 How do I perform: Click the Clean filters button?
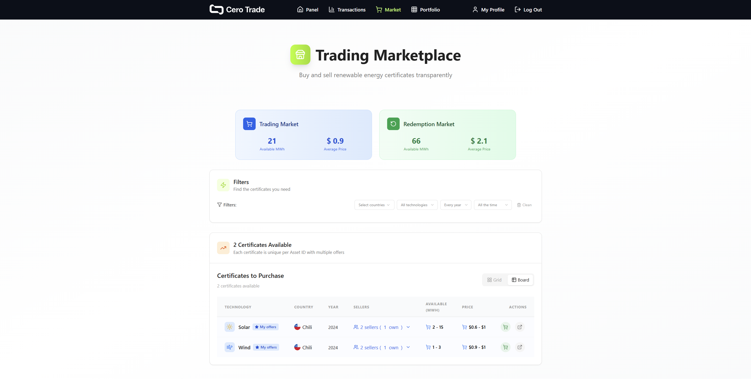[524, 205]
